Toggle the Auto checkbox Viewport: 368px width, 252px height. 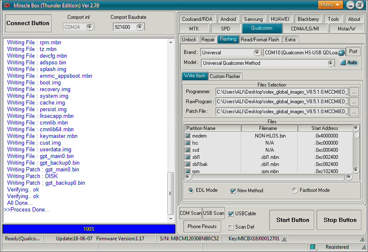pos(343,63)
